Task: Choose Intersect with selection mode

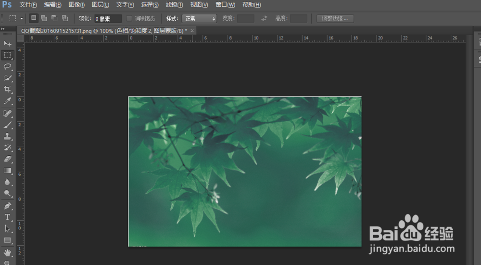Action: (65, 18)
